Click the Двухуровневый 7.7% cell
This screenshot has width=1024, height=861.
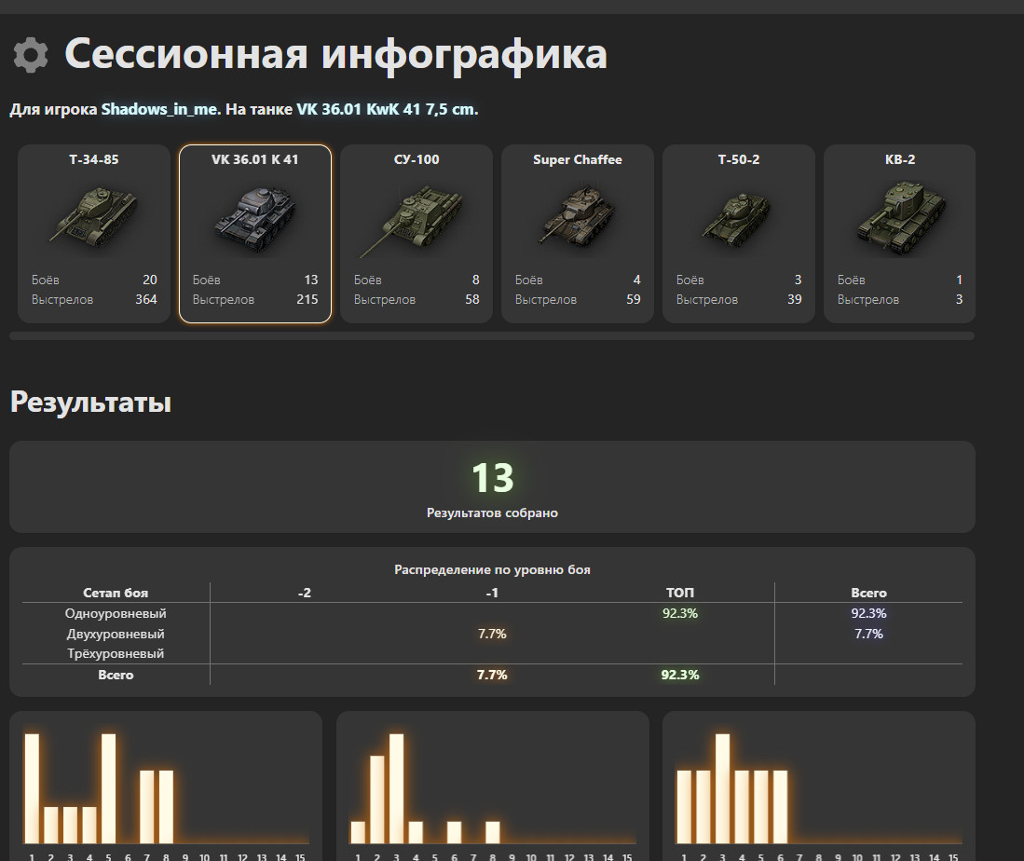click(492, 634)
